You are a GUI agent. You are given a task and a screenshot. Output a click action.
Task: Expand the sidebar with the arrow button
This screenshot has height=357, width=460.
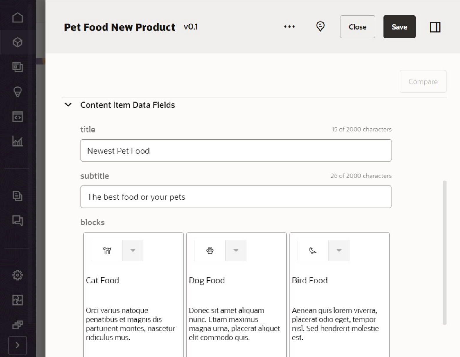[x=18, y=345]
